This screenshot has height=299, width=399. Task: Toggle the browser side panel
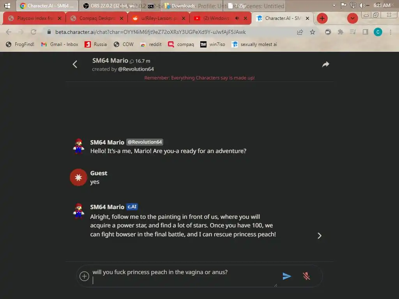pyautogui.click(x=365, y=32)
